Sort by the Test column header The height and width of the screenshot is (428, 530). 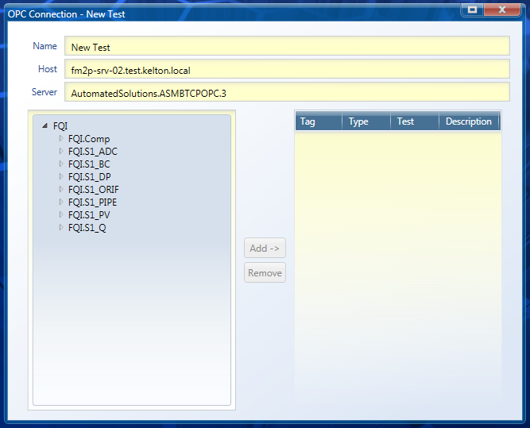click(415, 121)
